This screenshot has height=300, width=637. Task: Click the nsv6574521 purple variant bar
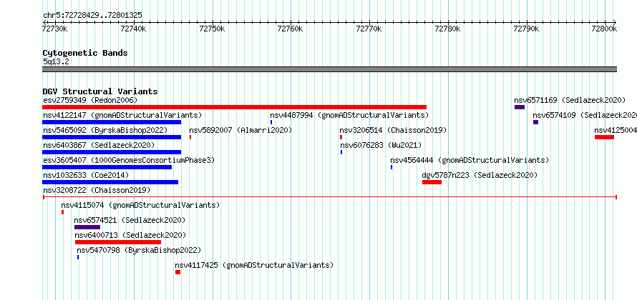(87, 227)
